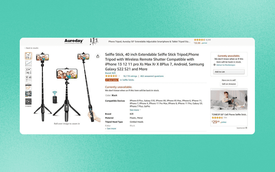Image resolution: width=275 pixels, height=172 pixels.
Task: Open the Brand: BZE link
Action: click(110, 73)
